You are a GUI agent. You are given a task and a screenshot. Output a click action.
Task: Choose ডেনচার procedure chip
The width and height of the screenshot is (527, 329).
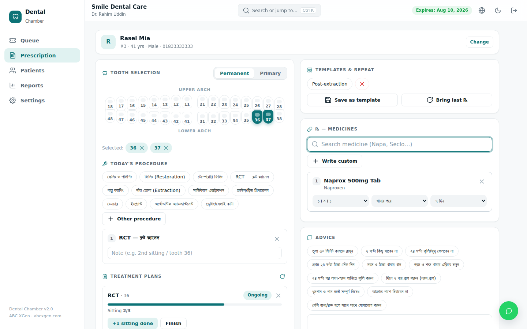tap(113, 204)
